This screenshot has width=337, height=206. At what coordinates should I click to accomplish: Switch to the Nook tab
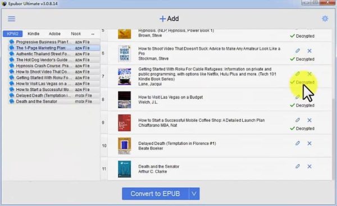coord(76,34)
